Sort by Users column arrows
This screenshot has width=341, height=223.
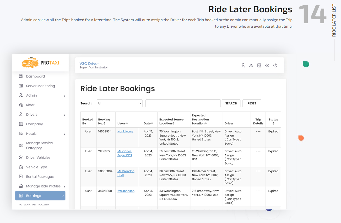coord(127,124)
